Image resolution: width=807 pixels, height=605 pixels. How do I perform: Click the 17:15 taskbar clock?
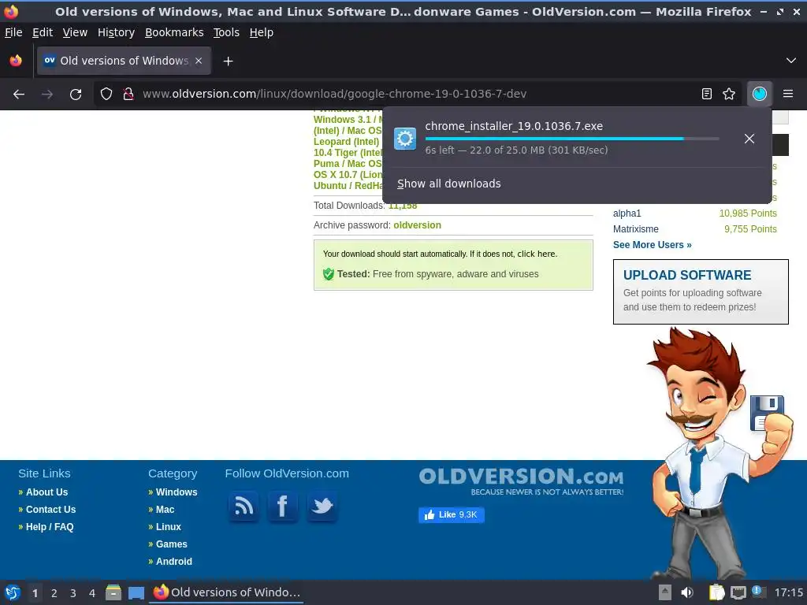(x=788, y=592)
